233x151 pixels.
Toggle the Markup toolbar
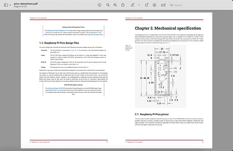pos(155,5)
